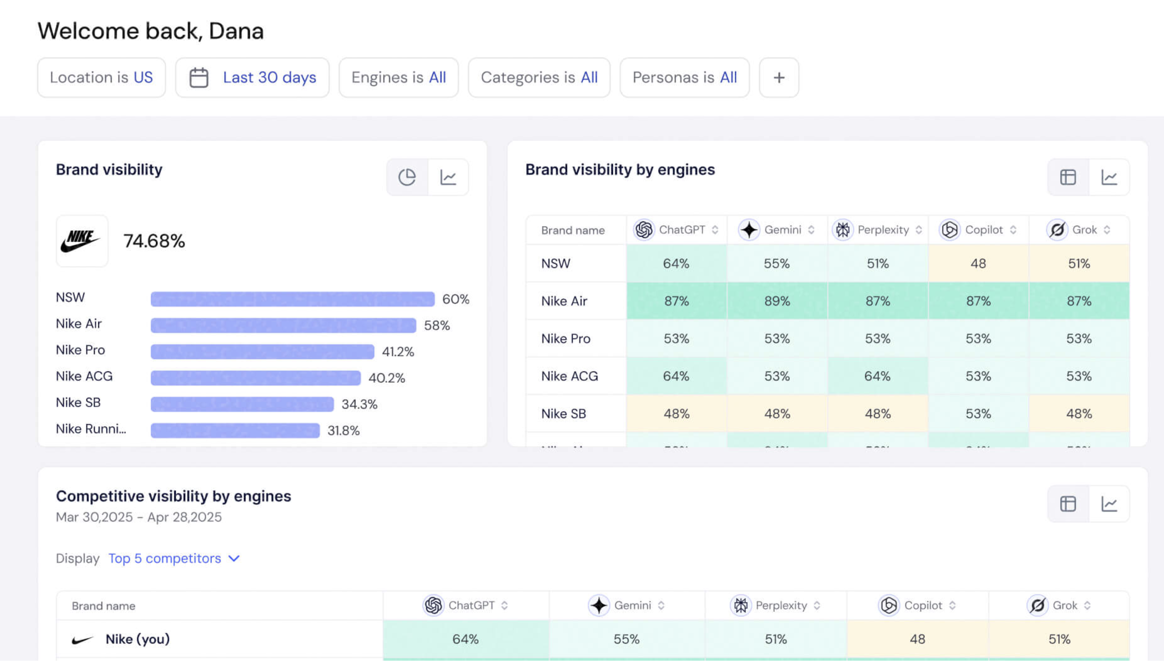This screenshot has width=1164, height=661.
Task: Click the plus icon to add filter
Action: 778,77
